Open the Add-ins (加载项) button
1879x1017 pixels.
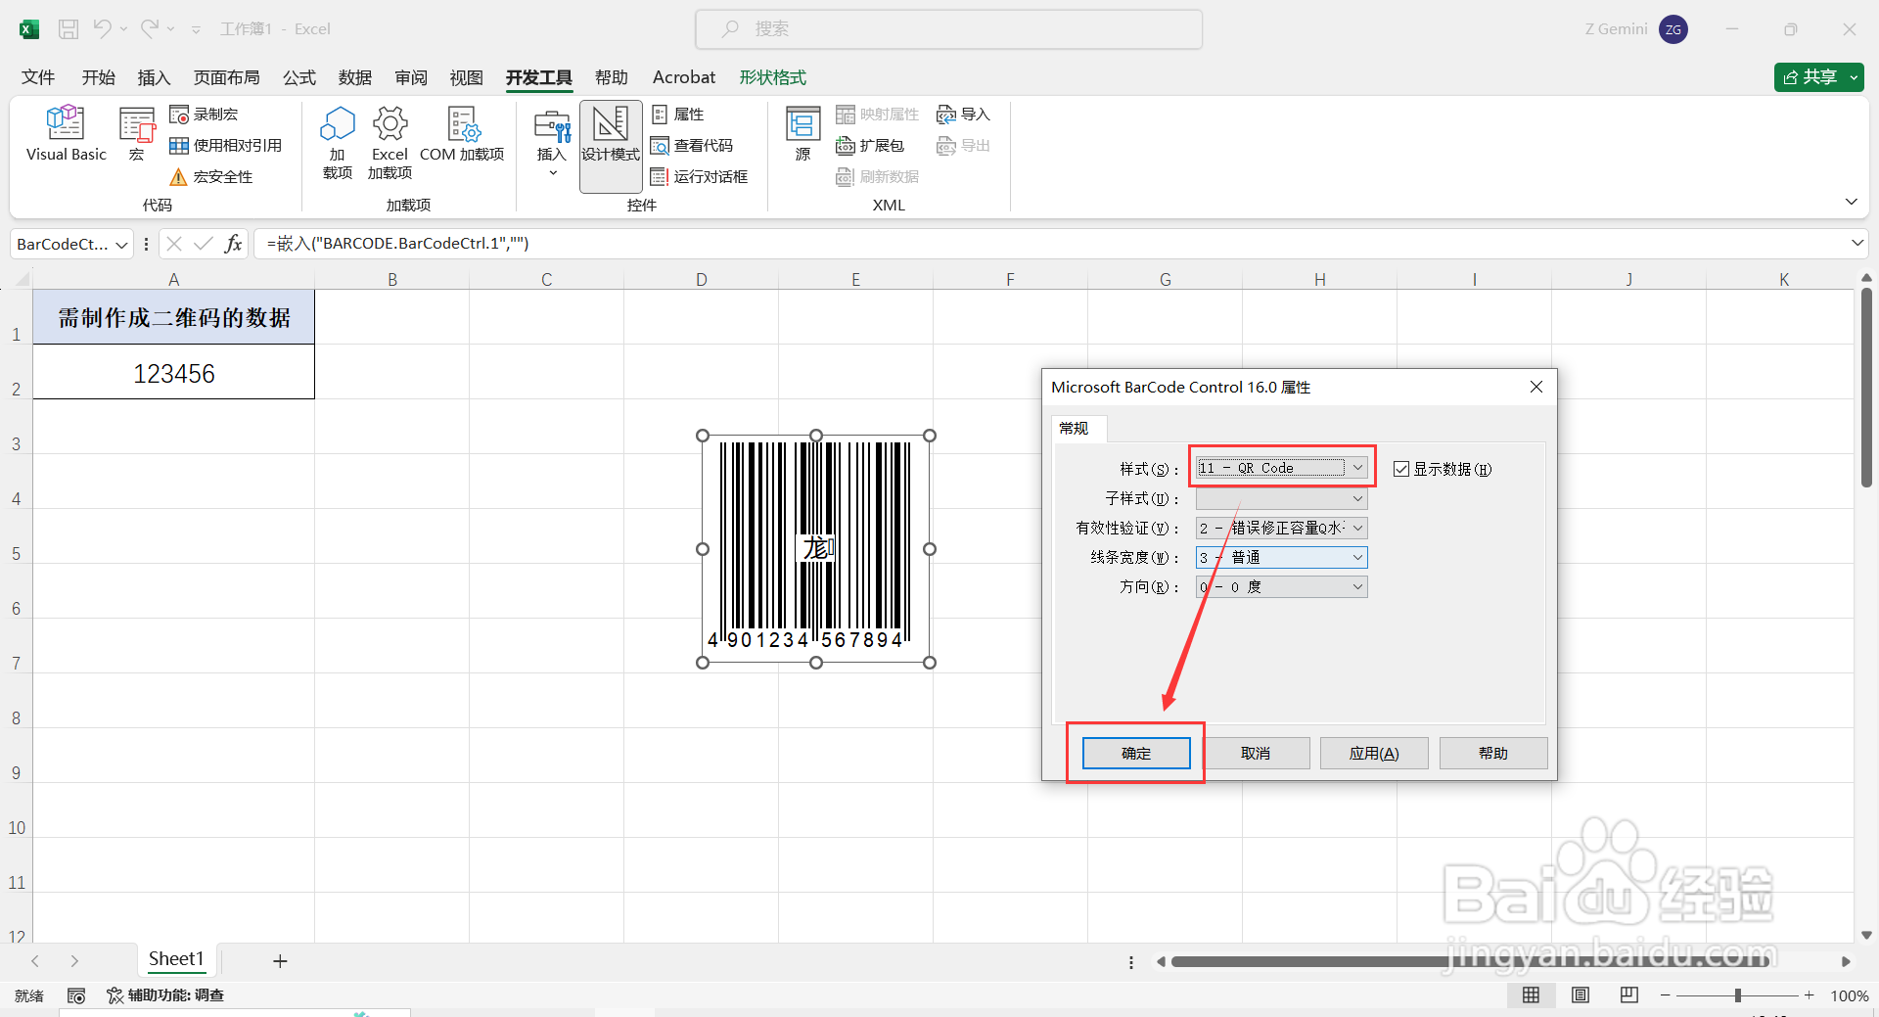click(338, 143)
